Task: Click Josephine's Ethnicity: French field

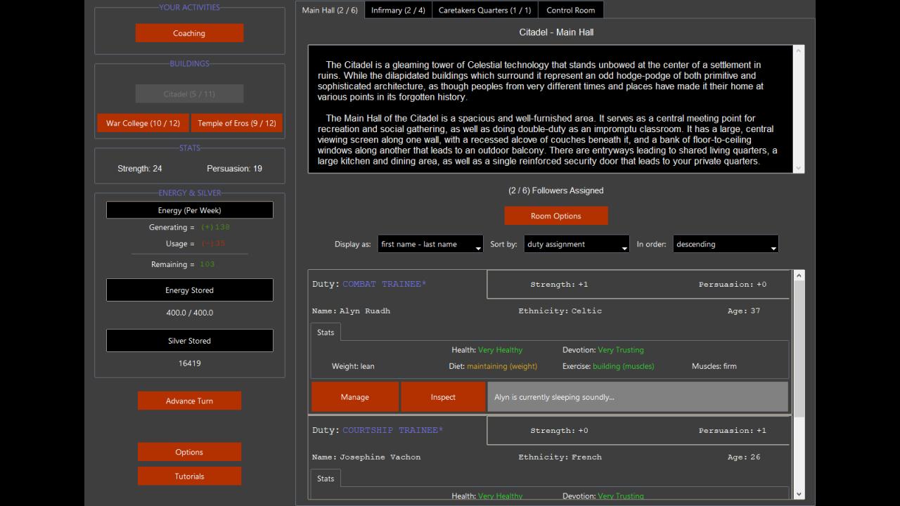Action: [x=560, y=457]
